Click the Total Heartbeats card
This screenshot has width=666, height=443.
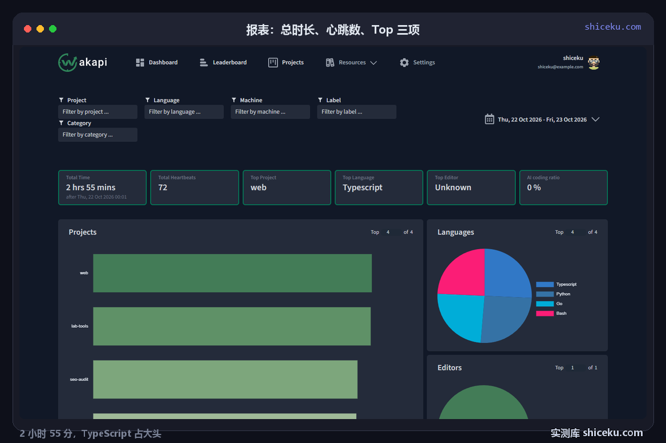pos(194,188)
